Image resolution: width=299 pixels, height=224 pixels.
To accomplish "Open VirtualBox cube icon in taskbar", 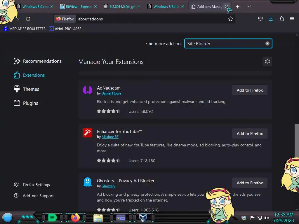I will pos(143,217).
